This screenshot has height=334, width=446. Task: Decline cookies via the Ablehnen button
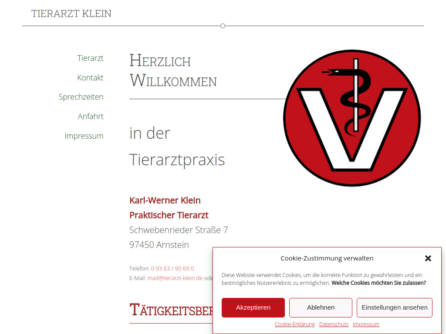tap(321, 307)
